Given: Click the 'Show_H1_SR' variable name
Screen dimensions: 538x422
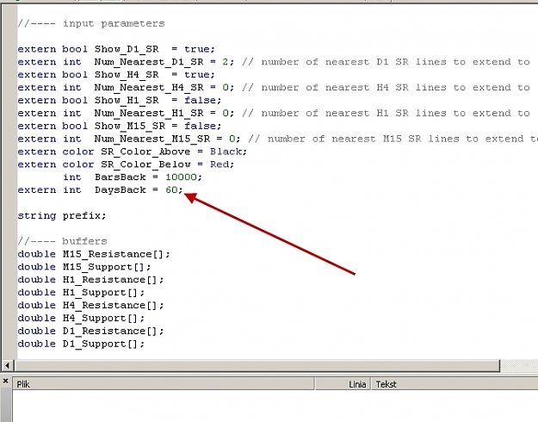Looking at the screenshot, I should point(127,100).
